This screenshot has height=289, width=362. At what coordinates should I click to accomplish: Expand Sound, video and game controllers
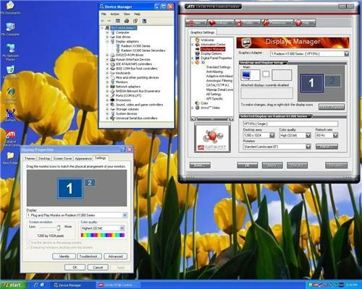[107, 105]
